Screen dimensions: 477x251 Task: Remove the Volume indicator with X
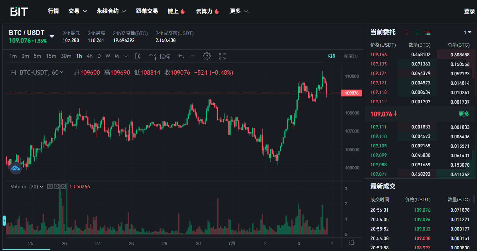(63, 186)
